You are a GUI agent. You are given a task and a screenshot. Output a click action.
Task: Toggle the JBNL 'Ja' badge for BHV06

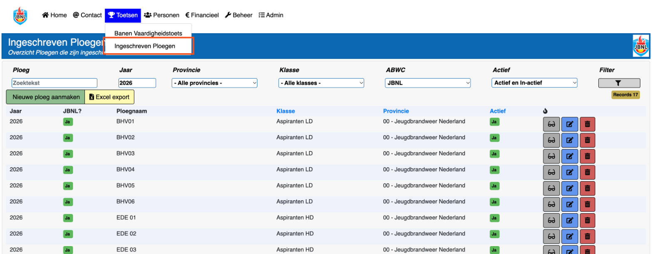coord(68,202)
